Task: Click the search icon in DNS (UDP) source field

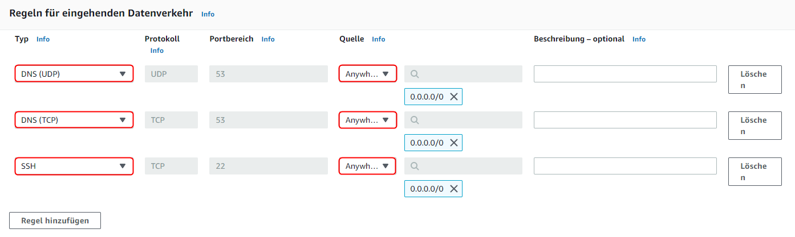Action: [415, 74]
